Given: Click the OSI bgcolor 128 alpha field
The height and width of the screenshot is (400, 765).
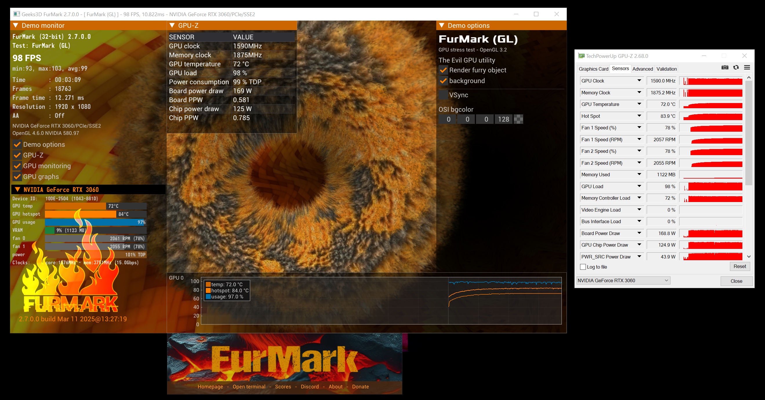Looking at the screenshot, I should pyautogui.click(x=503, y=119).
